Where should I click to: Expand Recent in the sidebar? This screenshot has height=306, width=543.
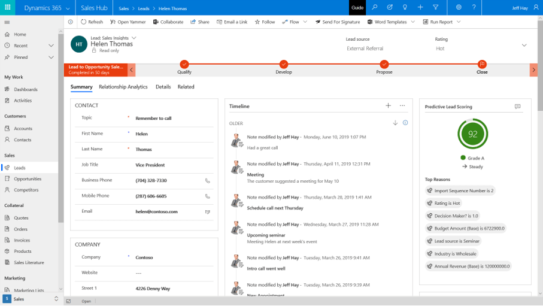(51, 46)
